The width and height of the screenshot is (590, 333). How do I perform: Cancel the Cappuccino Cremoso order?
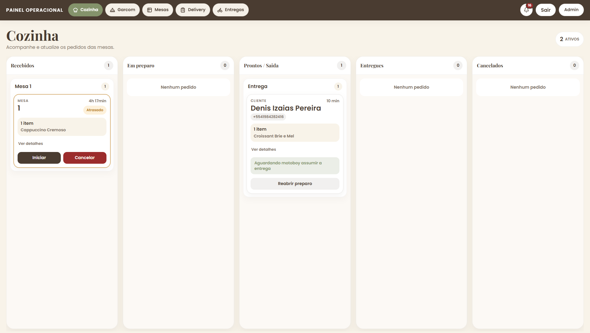pyautogui.click(x=85, y=158)
